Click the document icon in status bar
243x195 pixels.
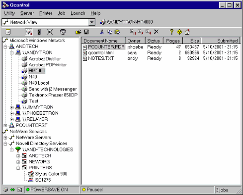tap(20, 190)
